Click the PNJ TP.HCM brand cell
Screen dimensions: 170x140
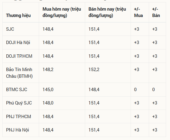click(x=18, y=117)
